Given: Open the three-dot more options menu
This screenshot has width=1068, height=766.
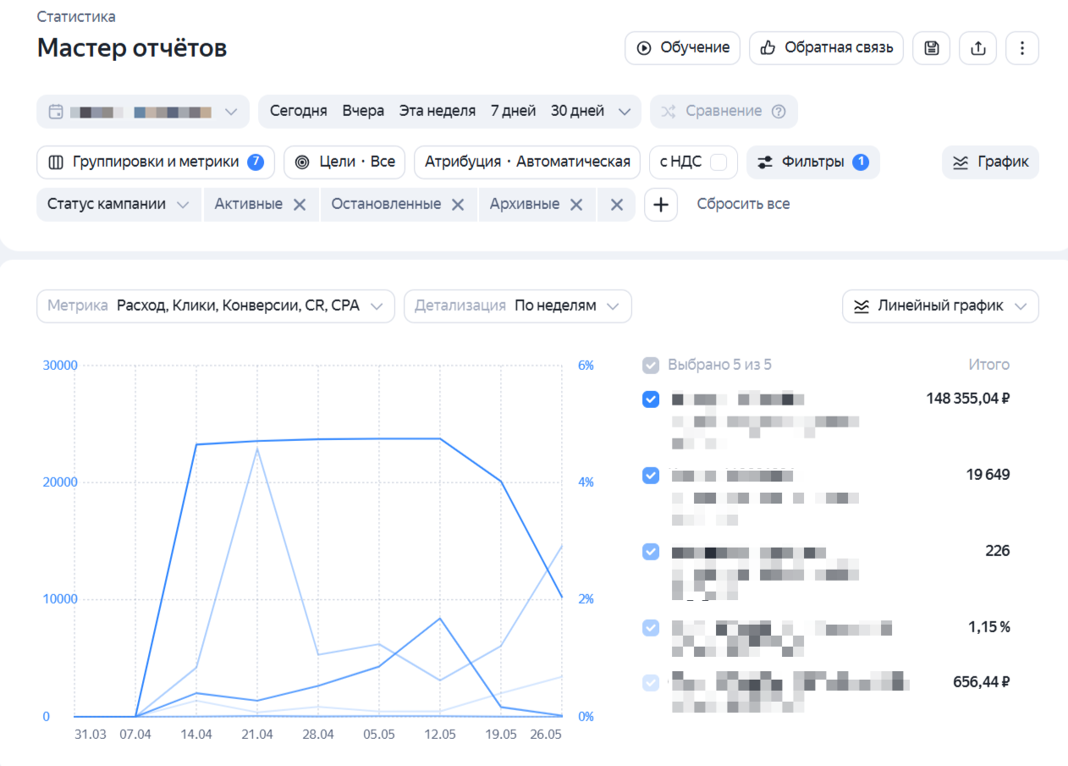Looking at the screenshot, I should pyautogui.click(x=1022, y=48).
